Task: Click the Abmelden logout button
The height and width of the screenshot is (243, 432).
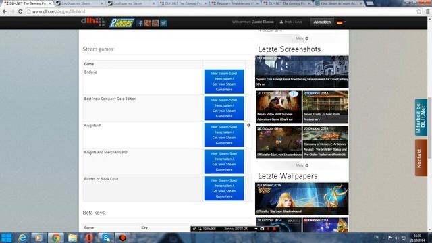Action: coord(322,22)
